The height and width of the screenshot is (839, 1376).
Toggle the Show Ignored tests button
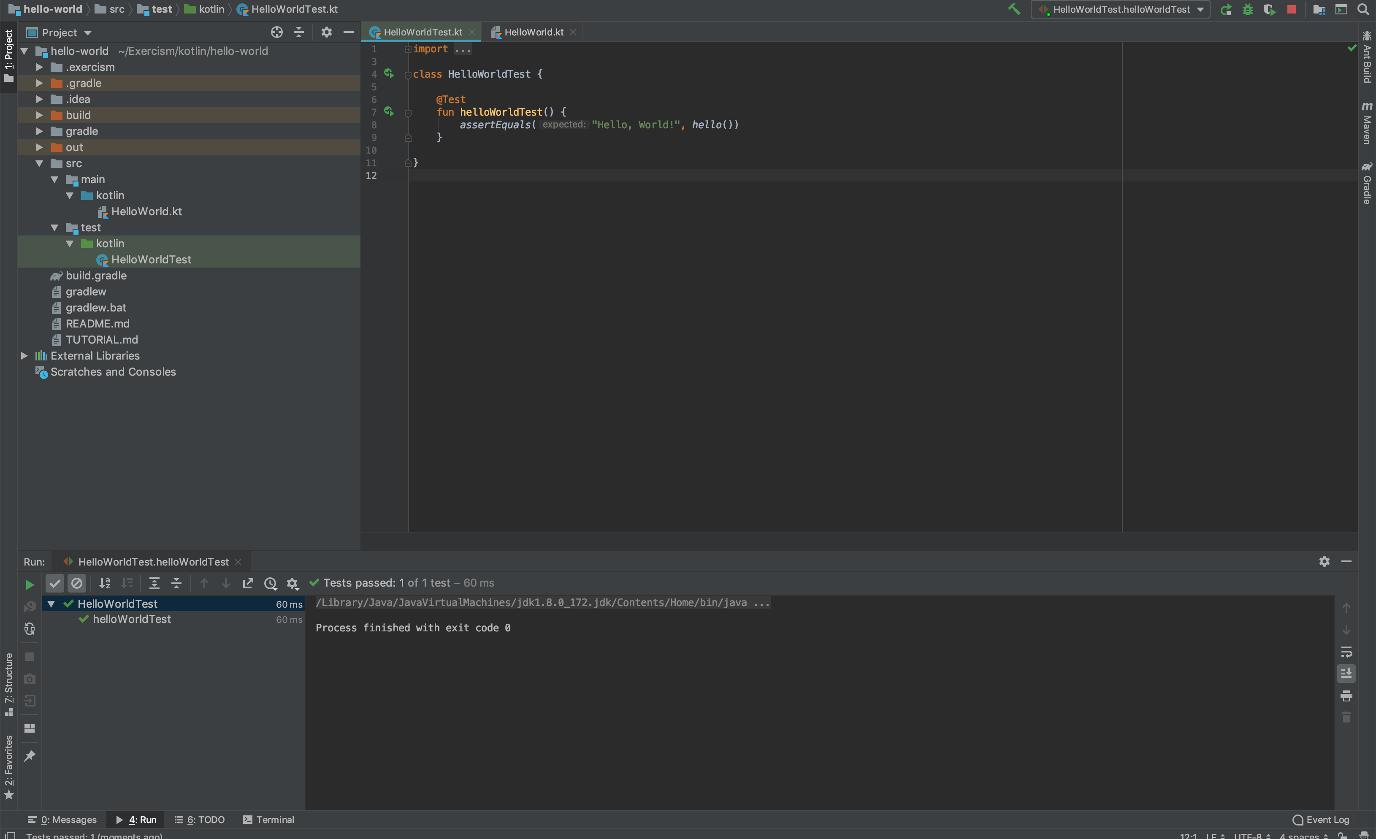[77, 583]
